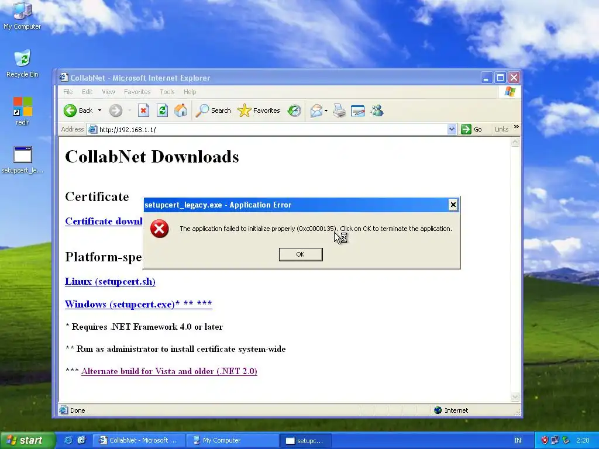Open the Back history dropdown arrow
Screen dimensions: 599x449
[x=99, y=110]
